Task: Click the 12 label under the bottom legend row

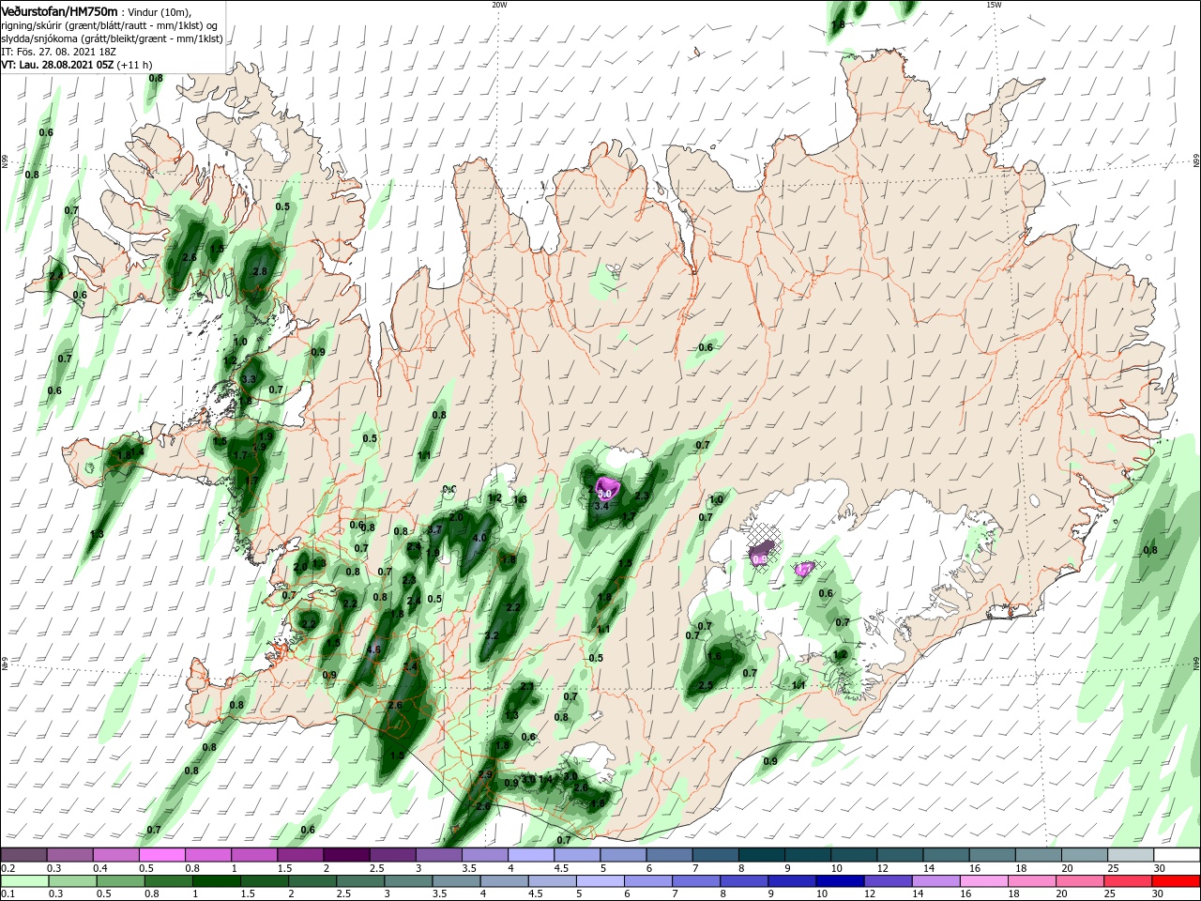Action: (869, 894)
